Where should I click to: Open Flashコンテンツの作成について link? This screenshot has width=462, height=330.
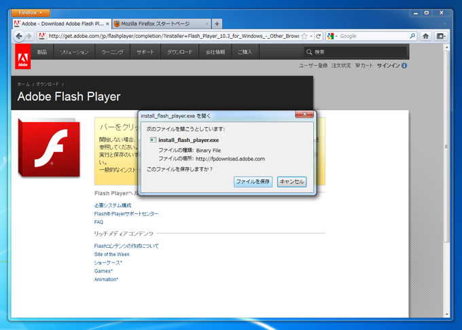(126, 246)
